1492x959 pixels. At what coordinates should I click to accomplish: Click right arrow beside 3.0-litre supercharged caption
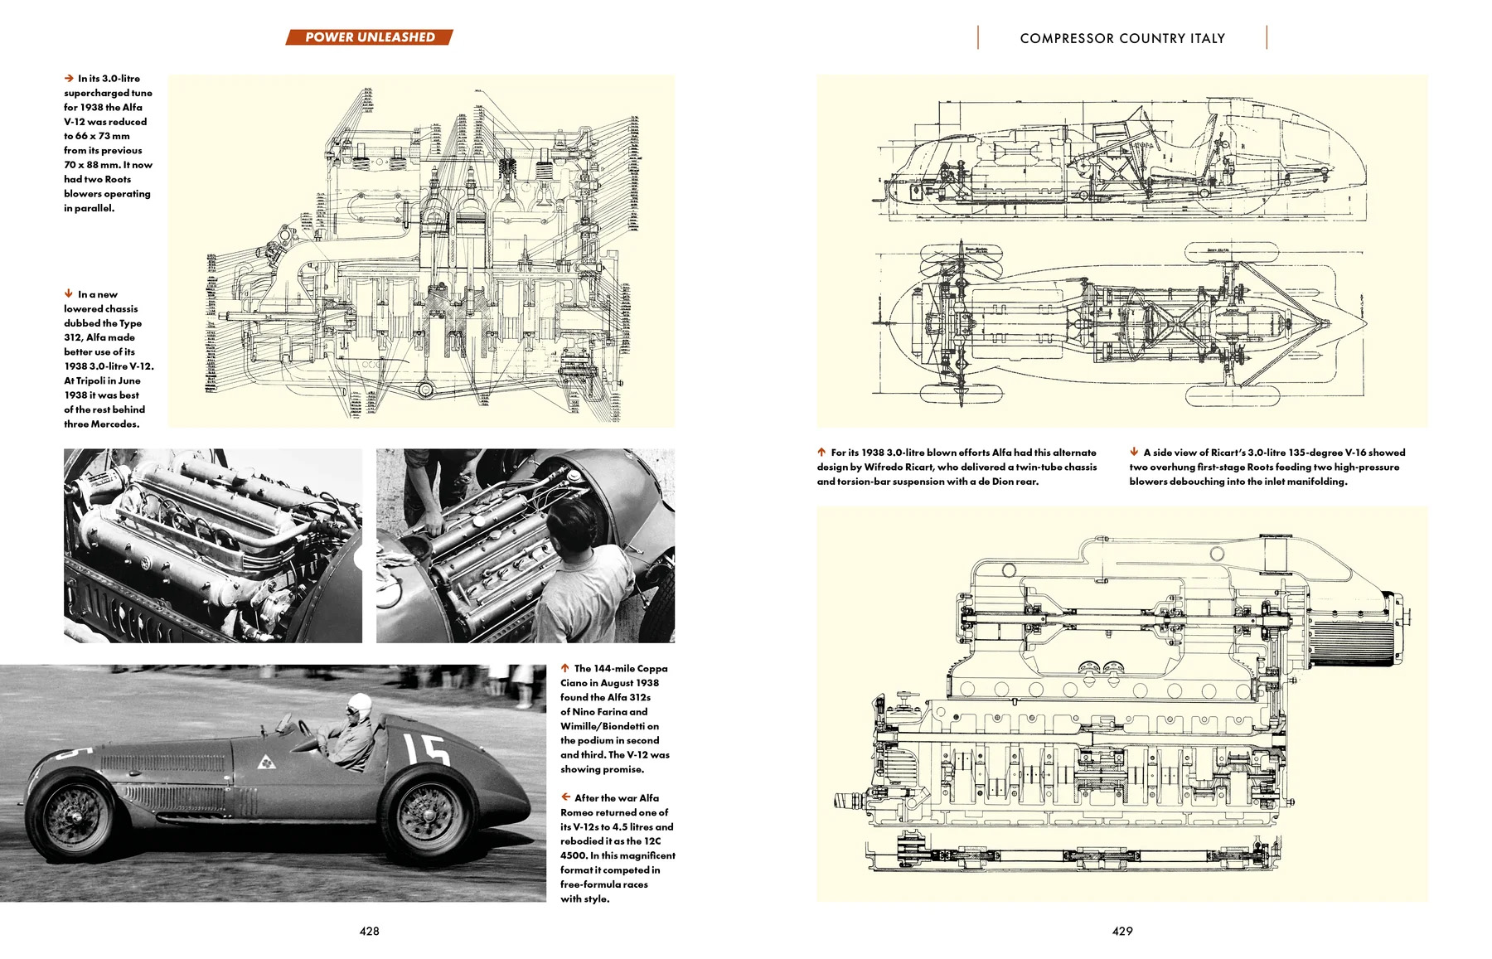tap(69, 78)
